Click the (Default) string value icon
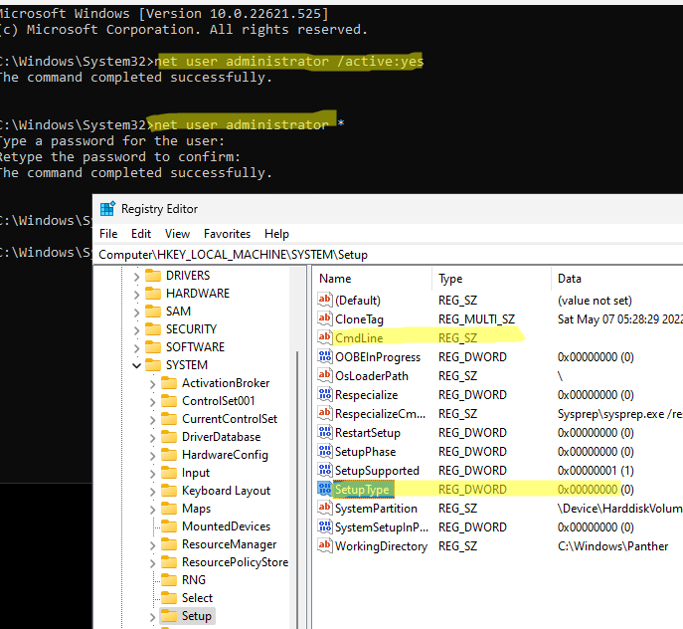683x629 pixels. click(324, 300)
